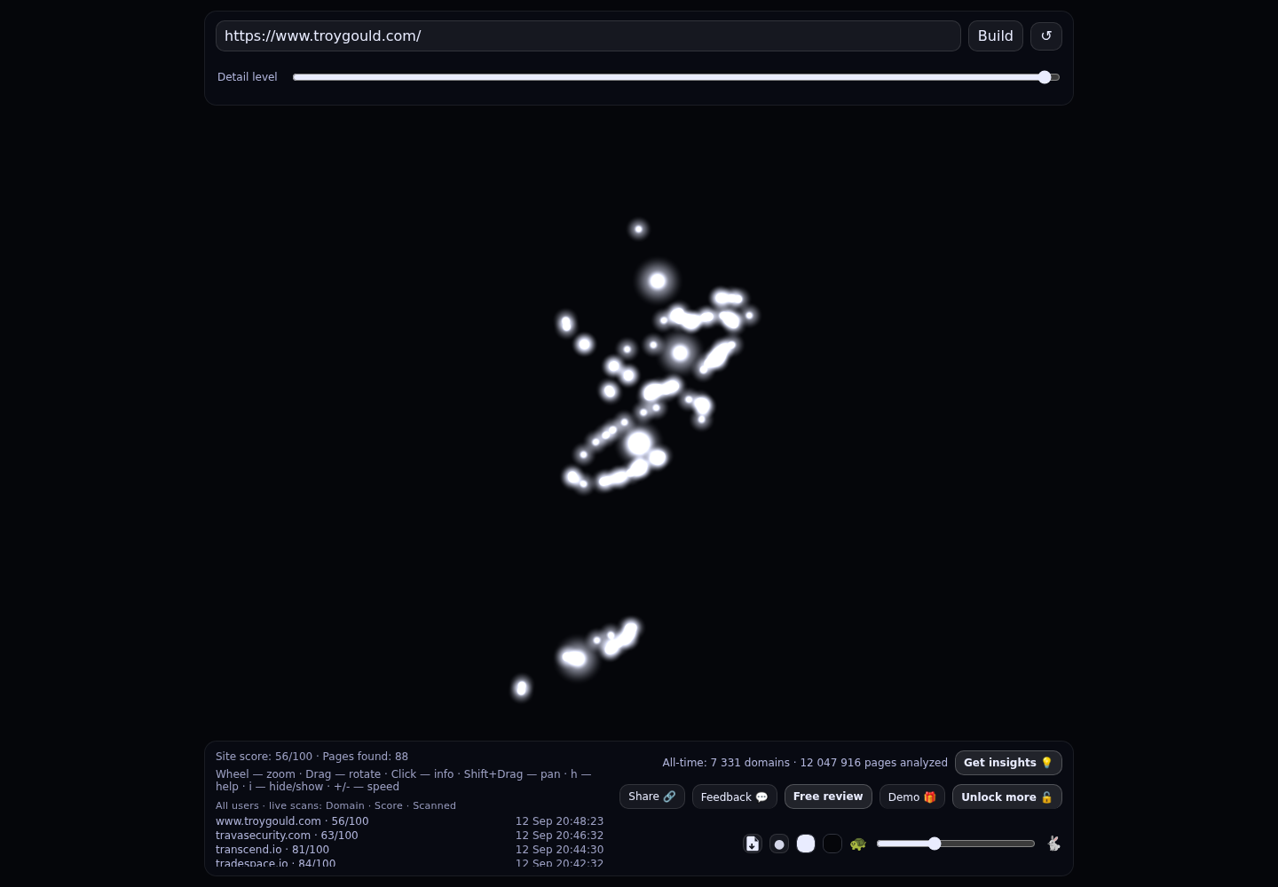The height and width of the screenshot is (887, 1278).
Task: Click the speed slider handle
Action: point(935,844)
